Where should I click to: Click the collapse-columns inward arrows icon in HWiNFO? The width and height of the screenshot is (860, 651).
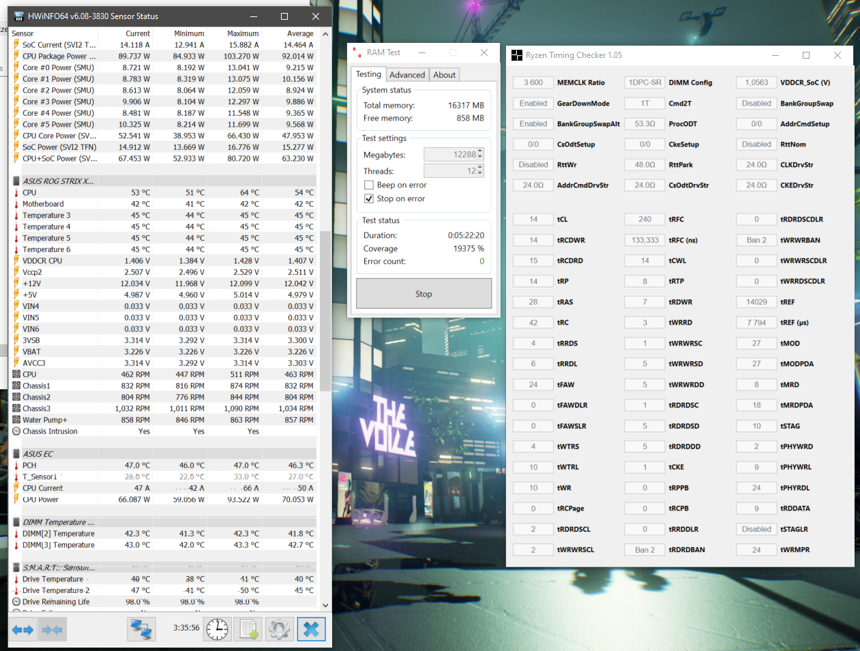(53, 630)
